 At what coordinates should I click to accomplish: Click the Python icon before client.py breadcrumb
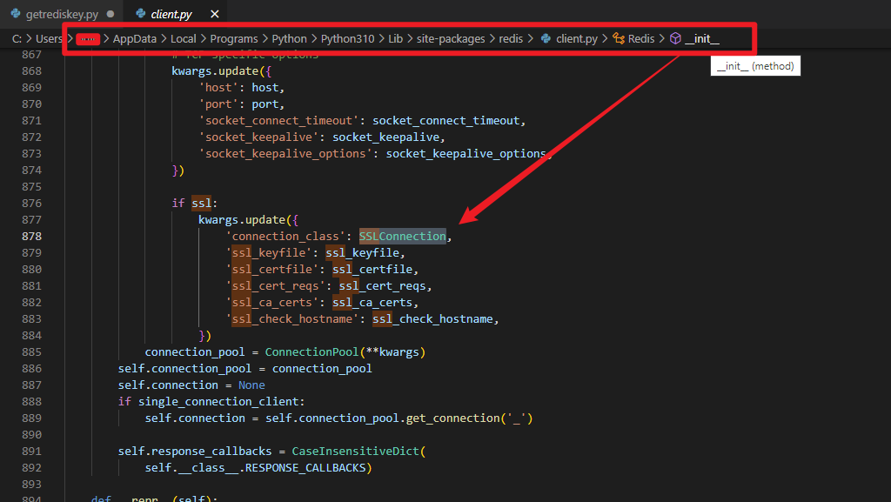point(546,38)
